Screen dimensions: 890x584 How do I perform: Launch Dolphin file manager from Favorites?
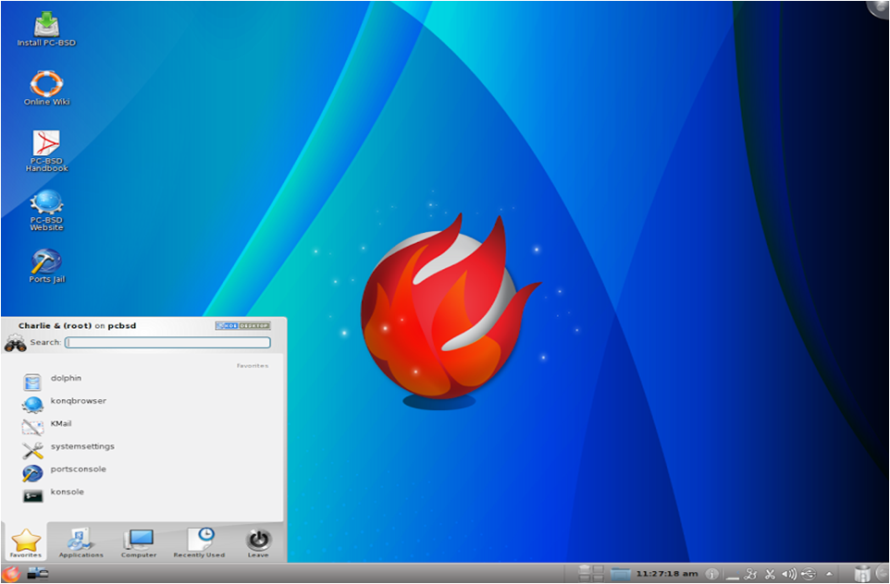65,379
